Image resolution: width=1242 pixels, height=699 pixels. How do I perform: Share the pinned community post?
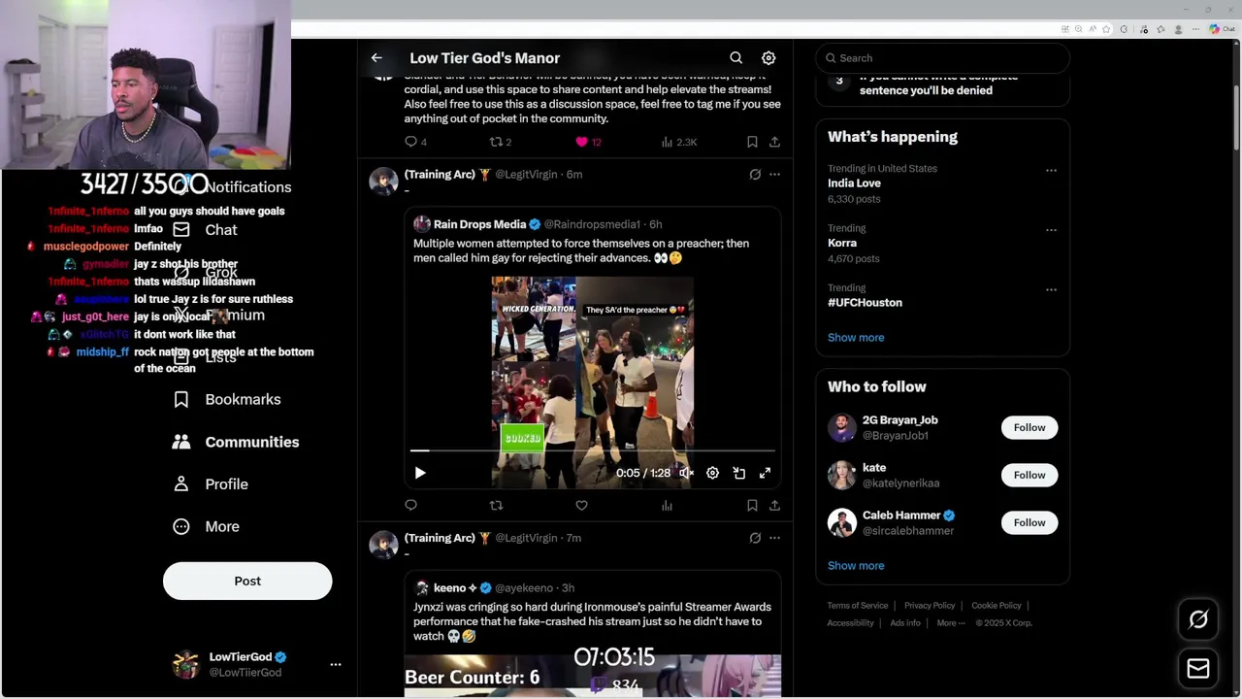tap(774, 142)
